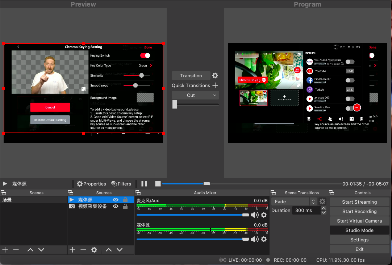This screenshot has width=392, height=265.
Task: Open the Fade transition type dropdown
Action: [294, 201]
